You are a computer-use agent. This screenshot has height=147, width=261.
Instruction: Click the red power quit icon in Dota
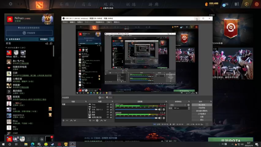tap(257, 4)
